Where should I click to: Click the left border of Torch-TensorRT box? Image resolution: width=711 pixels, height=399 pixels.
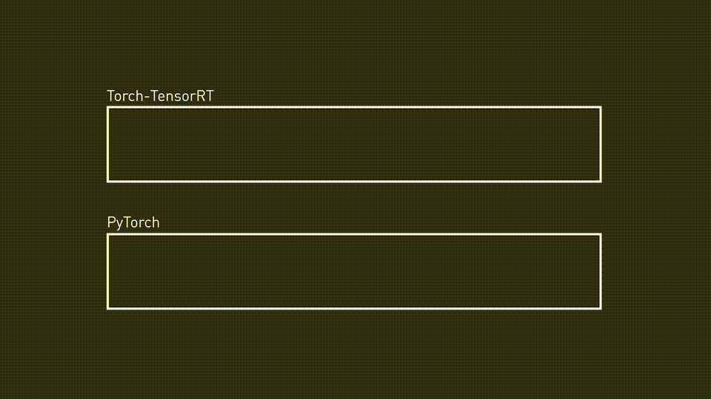[x=108, y=144]
